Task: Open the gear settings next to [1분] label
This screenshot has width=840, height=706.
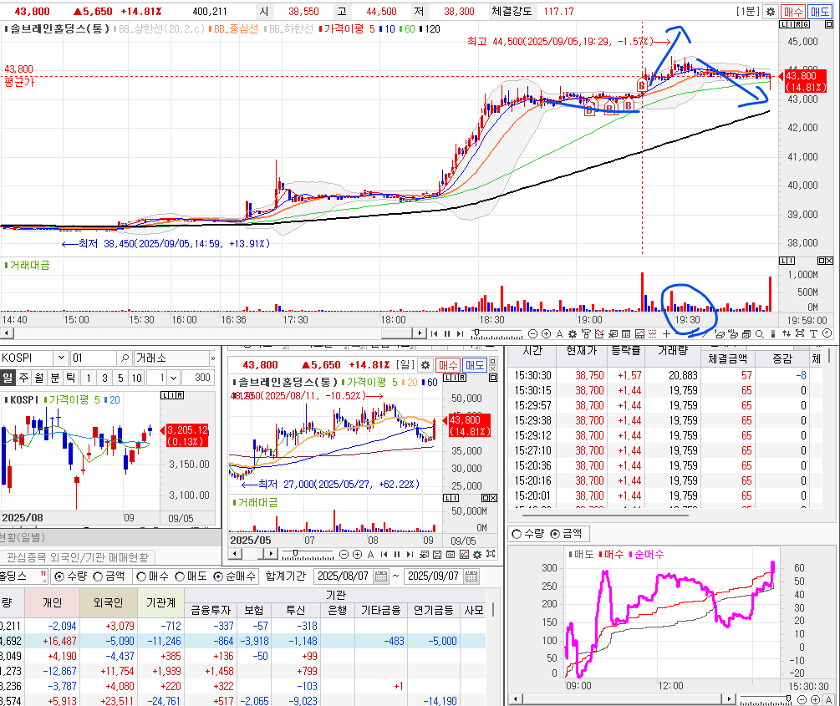Action: pos(771,11)
